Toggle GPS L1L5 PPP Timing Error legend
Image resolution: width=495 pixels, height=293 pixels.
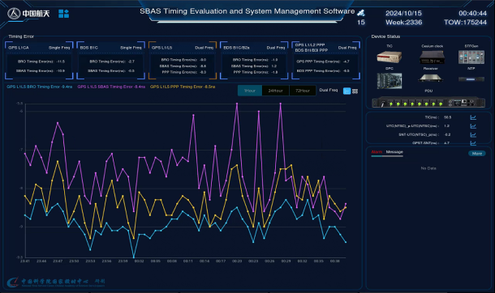183,87
